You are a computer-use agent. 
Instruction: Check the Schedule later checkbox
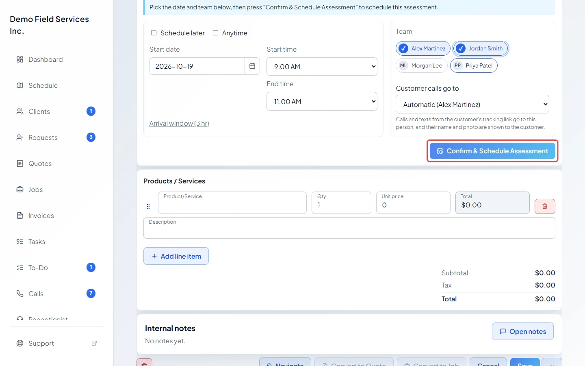pos(154,33)
